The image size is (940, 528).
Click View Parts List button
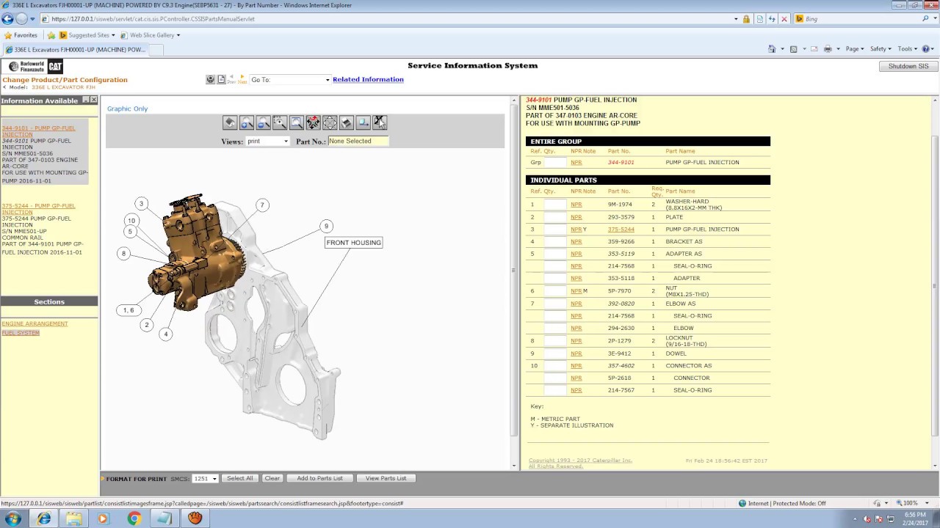click(386, 478)
